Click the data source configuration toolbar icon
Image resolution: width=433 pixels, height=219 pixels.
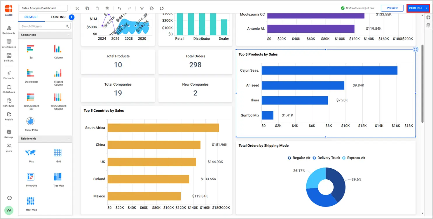click(152, 8)
